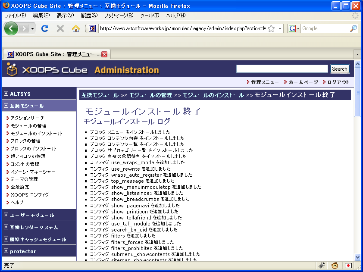
Task: Open イメージ・マネージャー in sidebar
Action: pos(33,172)
